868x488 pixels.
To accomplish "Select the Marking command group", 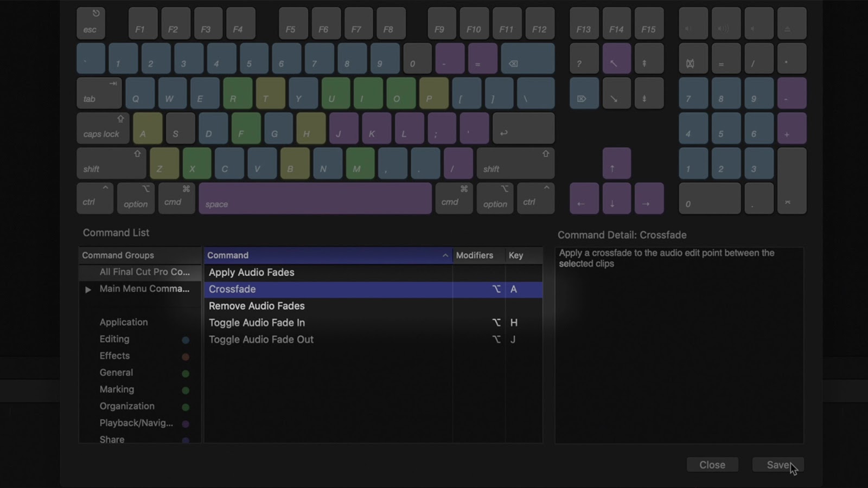I will 117,389.
